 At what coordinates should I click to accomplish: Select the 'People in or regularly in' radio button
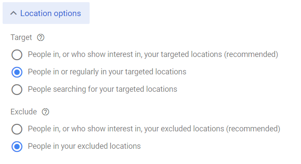(17, 72)
